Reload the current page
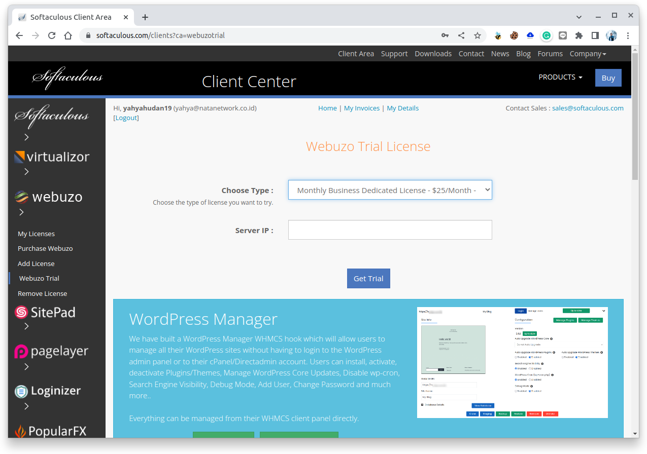The height and width of the screenshot is (454, 647). pos(52,35)
